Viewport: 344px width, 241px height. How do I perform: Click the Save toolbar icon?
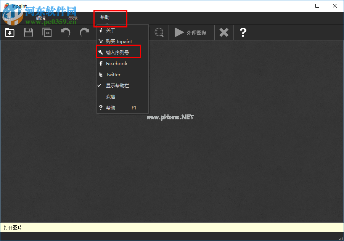point(28,32)
